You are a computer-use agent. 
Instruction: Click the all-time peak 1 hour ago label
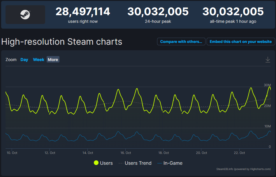[233, 21]
